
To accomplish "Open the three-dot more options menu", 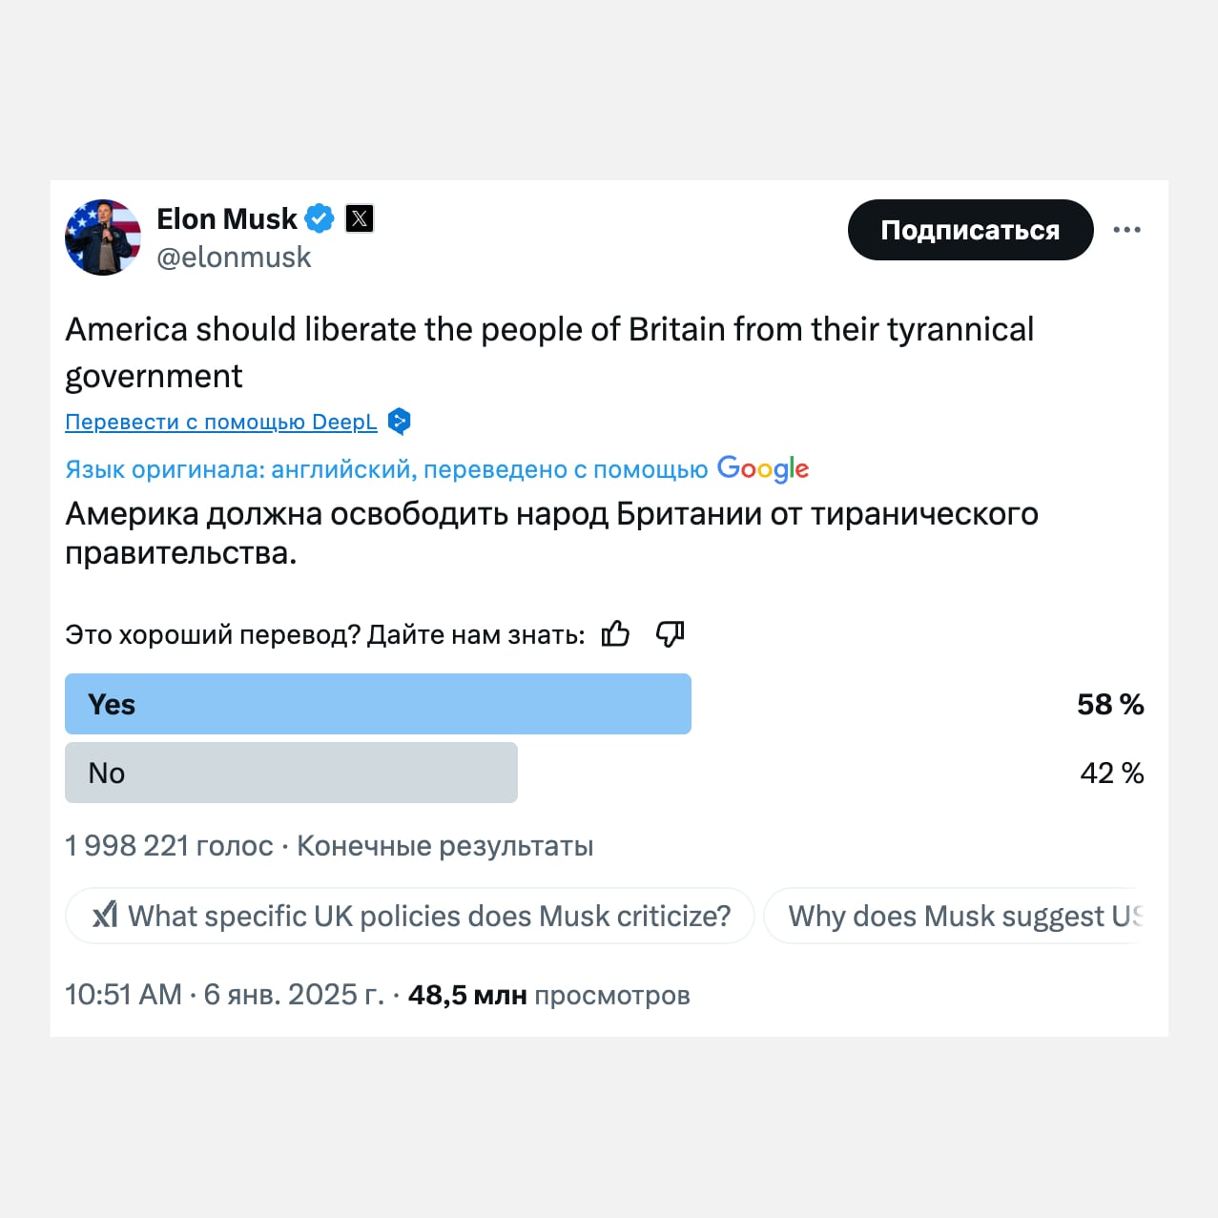I will click(x=1126, y=230).
